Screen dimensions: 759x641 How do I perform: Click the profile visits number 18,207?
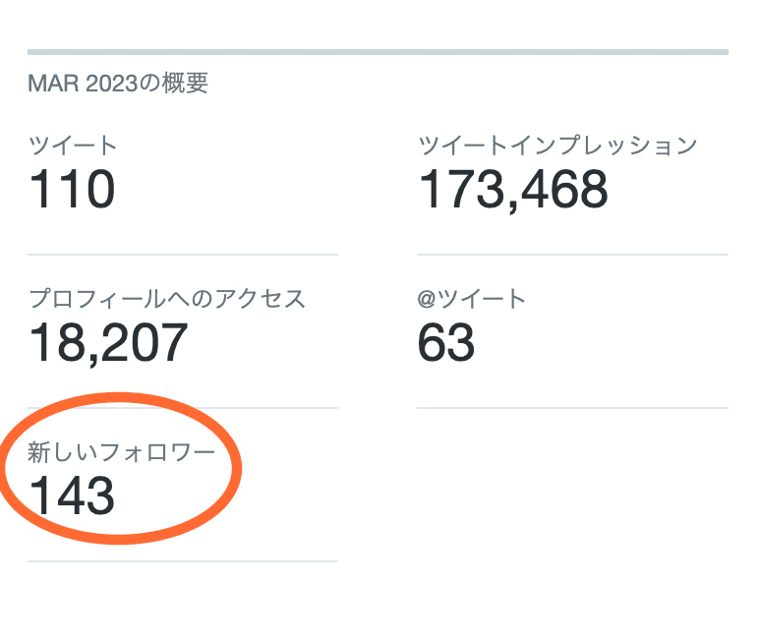click(x=107, y=342)
